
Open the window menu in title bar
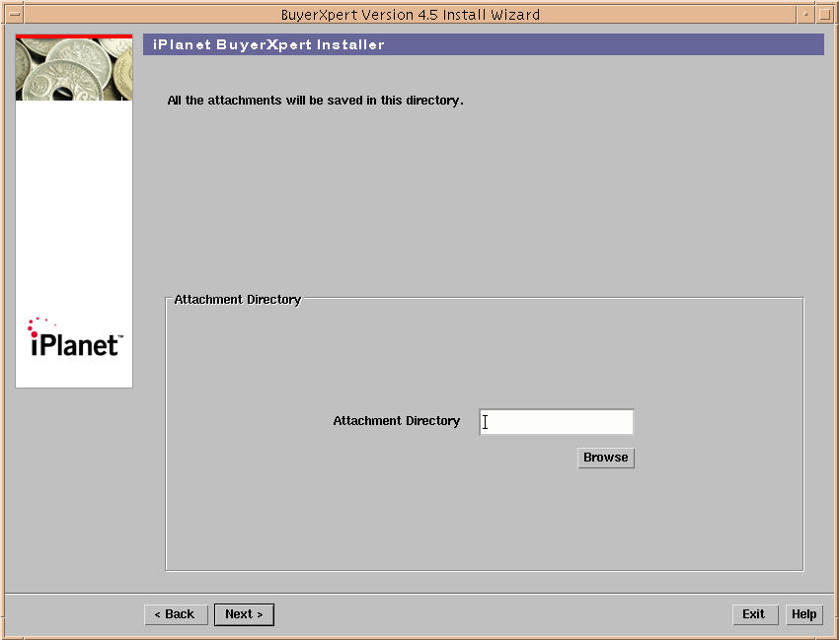point(14,14)
